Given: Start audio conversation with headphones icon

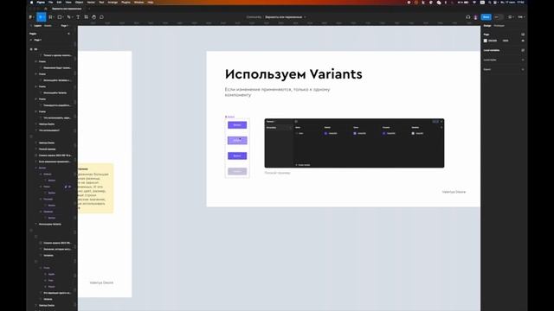Looking at the screenshot, I should click(x=468, y=17).
